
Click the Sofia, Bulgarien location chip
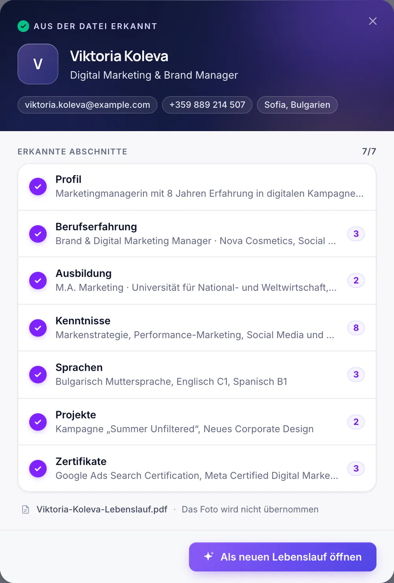tap(297, 105)
